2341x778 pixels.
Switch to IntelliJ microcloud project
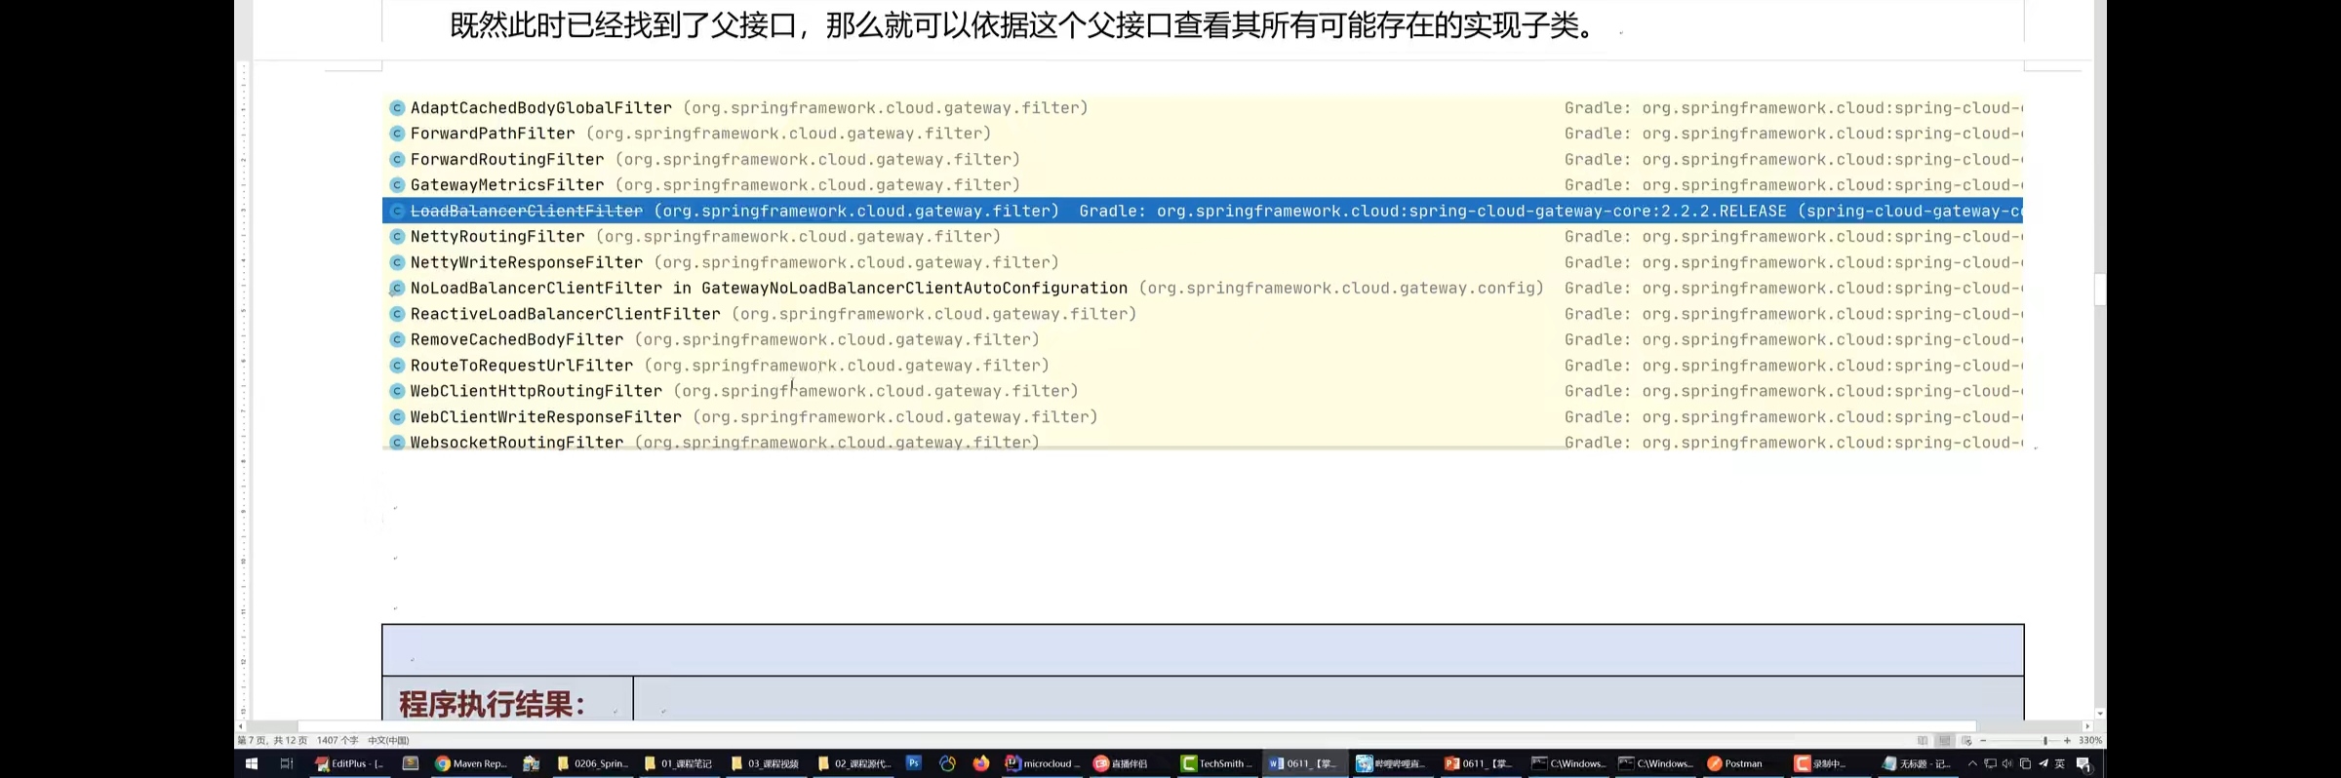point(1044,763)
